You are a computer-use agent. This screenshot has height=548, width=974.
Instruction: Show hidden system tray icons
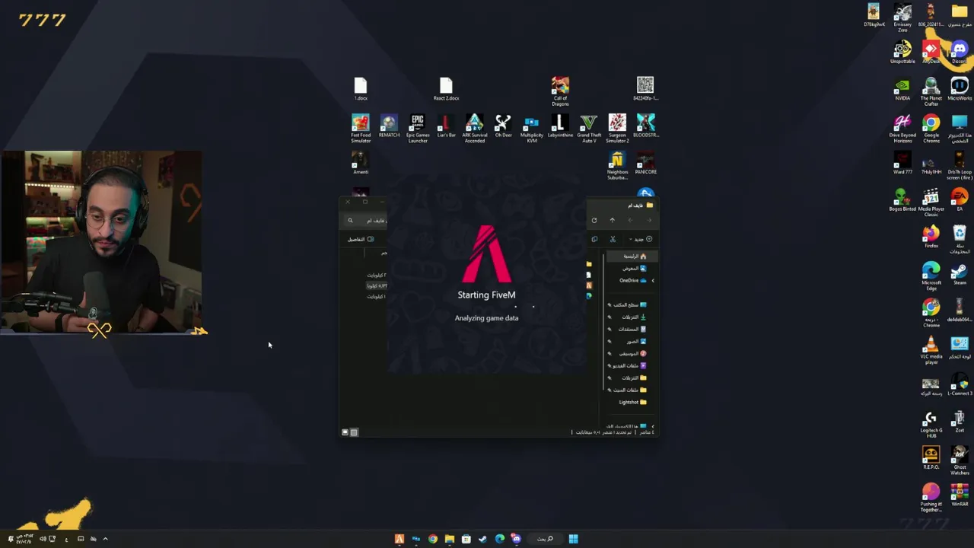coord(105,539)
